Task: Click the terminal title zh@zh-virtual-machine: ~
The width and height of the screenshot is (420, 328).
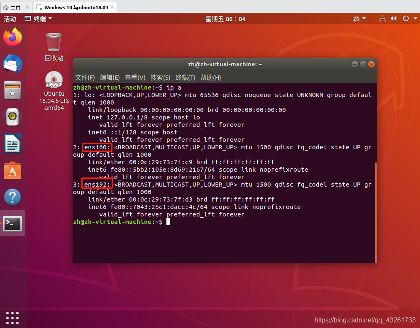Action: pos(225,64)
